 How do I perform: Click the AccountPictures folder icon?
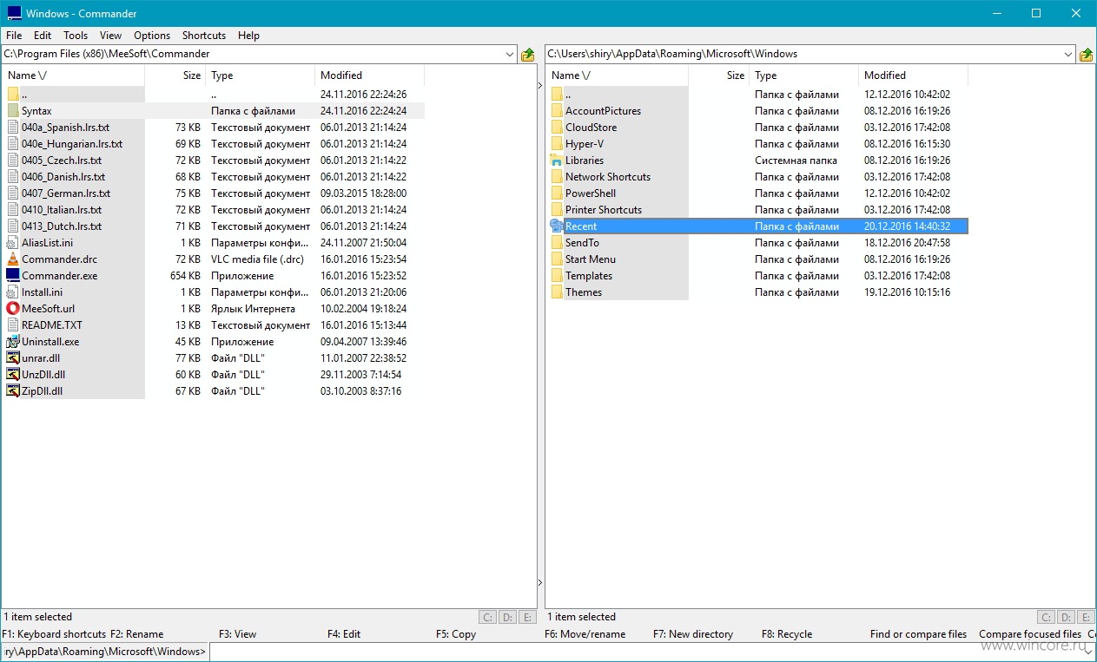[x=557, y=111]
